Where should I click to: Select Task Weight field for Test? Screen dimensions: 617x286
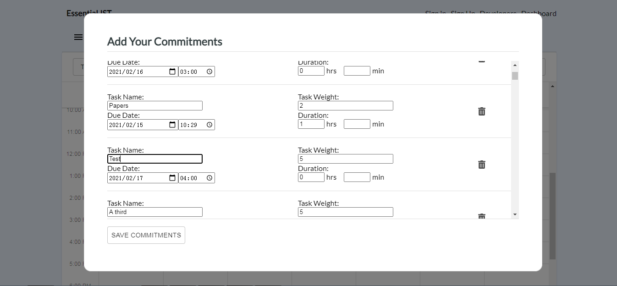point(345,159)
